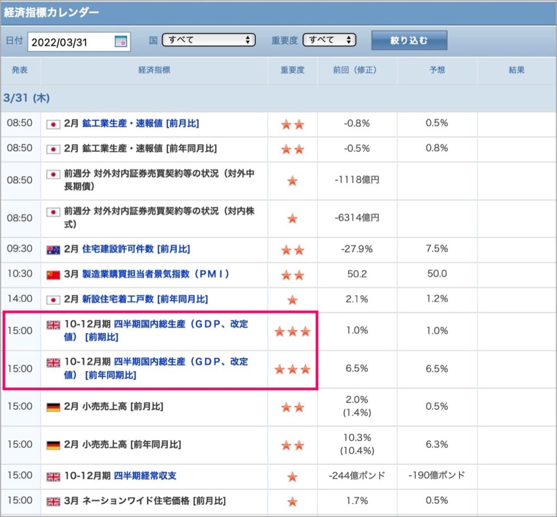Image resolution: width=557 pixels, height=517 pixels.
Task: Click the Japan flag beside 新設住宅着工戸数
Action: [x=53, y=300]
